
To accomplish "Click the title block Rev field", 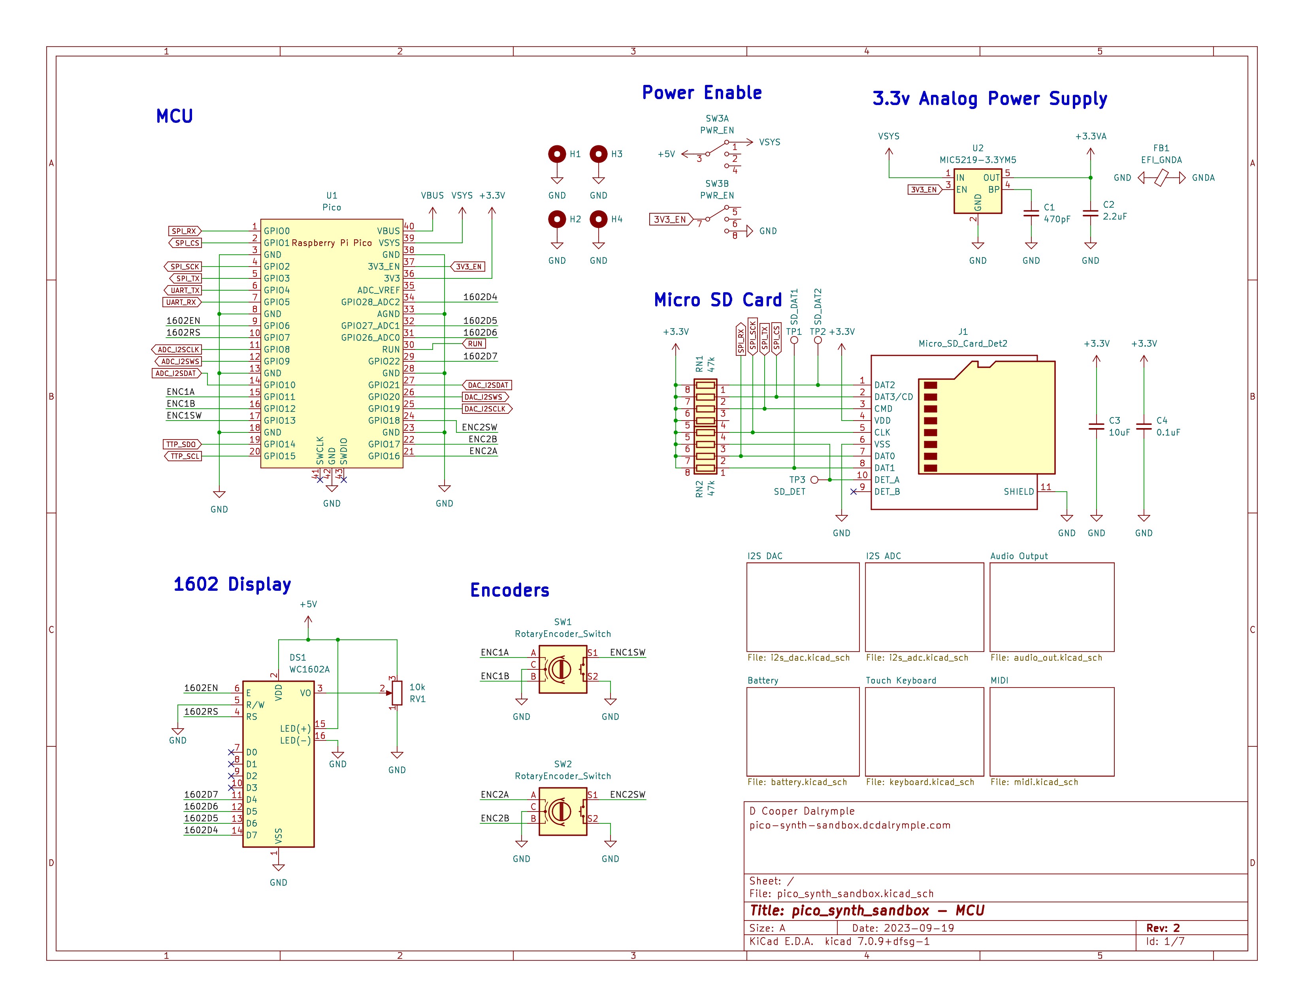I will (1163, 928).
